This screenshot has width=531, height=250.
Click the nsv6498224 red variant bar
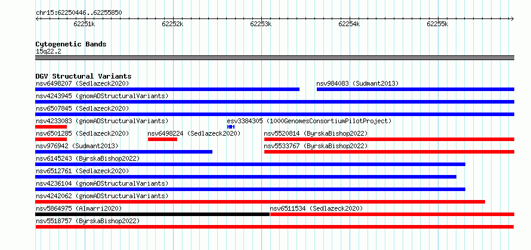(x=162, y=139)
